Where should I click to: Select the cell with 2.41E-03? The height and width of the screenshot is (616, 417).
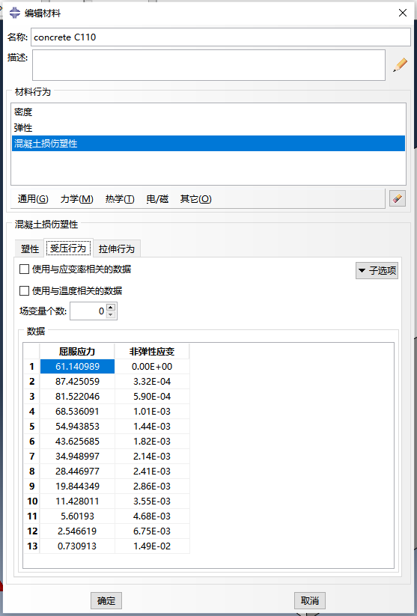(x=152, y=471)
